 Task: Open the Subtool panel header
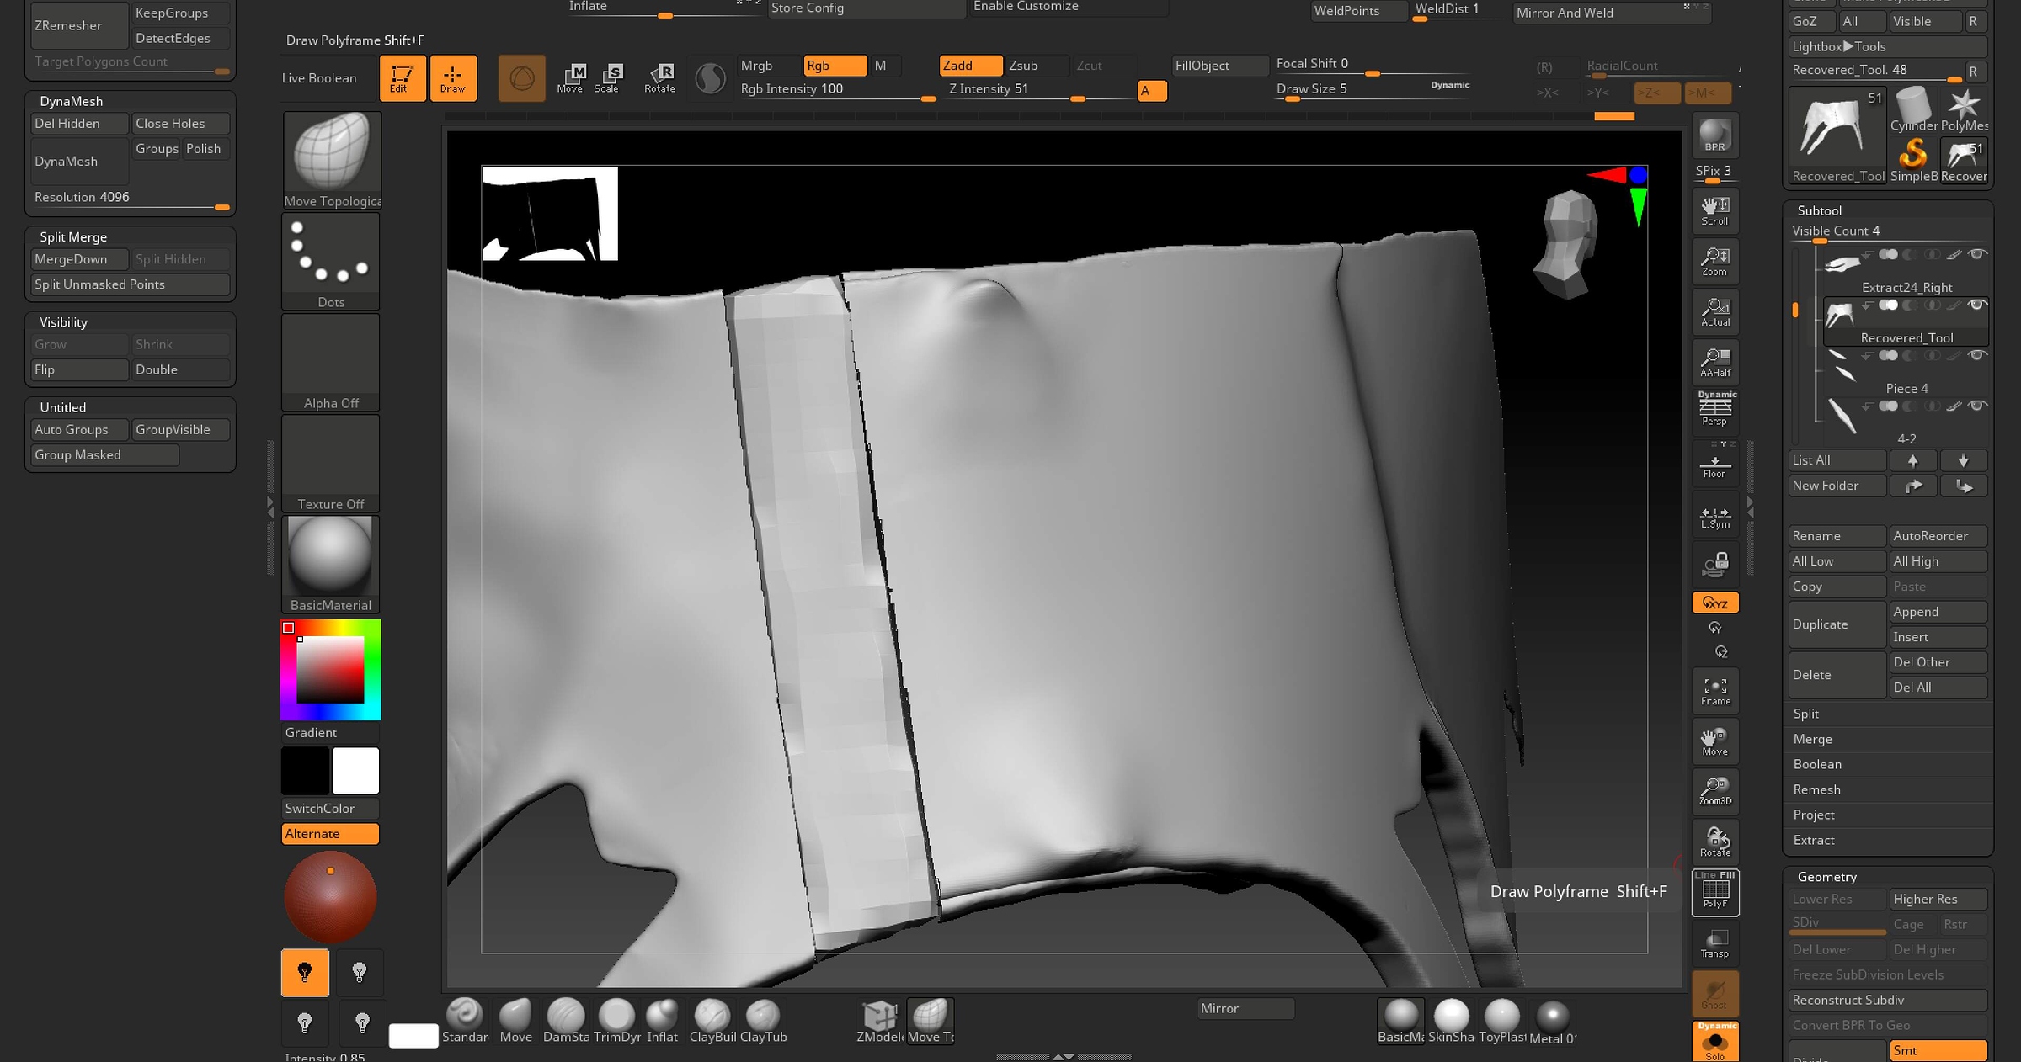tap(1819, 210)
